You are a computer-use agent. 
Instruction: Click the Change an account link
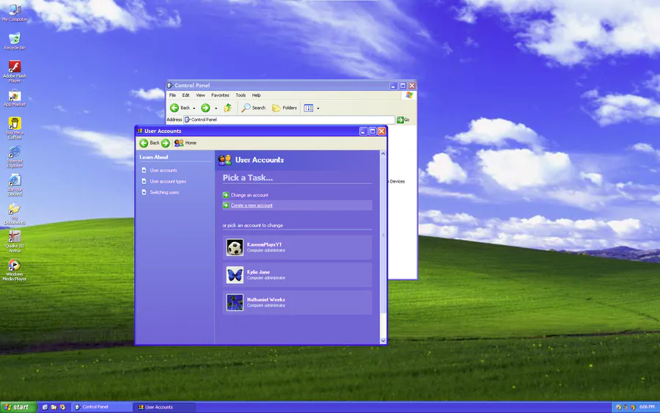(x=249, y=195)
